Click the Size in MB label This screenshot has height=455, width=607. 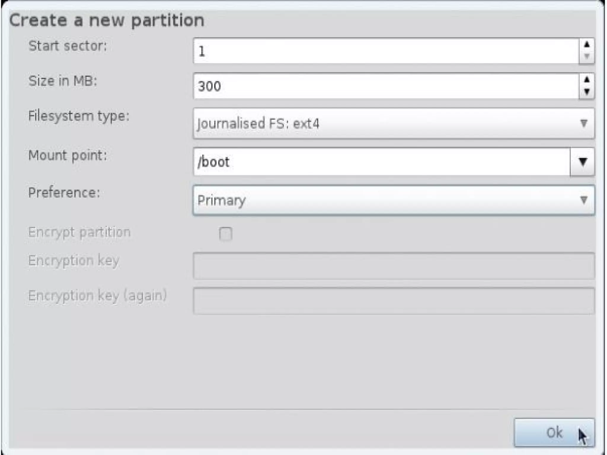click(63, 81)
